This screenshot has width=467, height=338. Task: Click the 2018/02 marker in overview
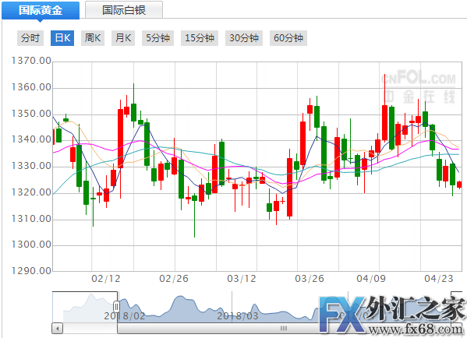(124, 316)
